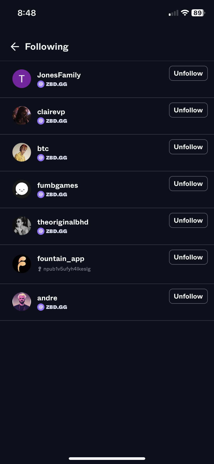Tap the back arrow icon
Image resolution: width=214 pixels, height=464 pixels.
15,47
